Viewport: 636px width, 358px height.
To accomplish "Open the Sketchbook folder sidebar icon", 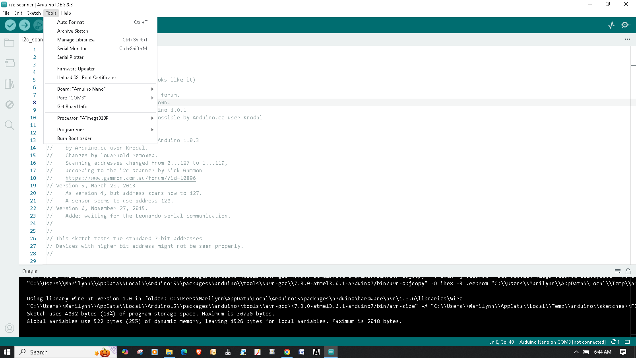I will tap(10, 43).
